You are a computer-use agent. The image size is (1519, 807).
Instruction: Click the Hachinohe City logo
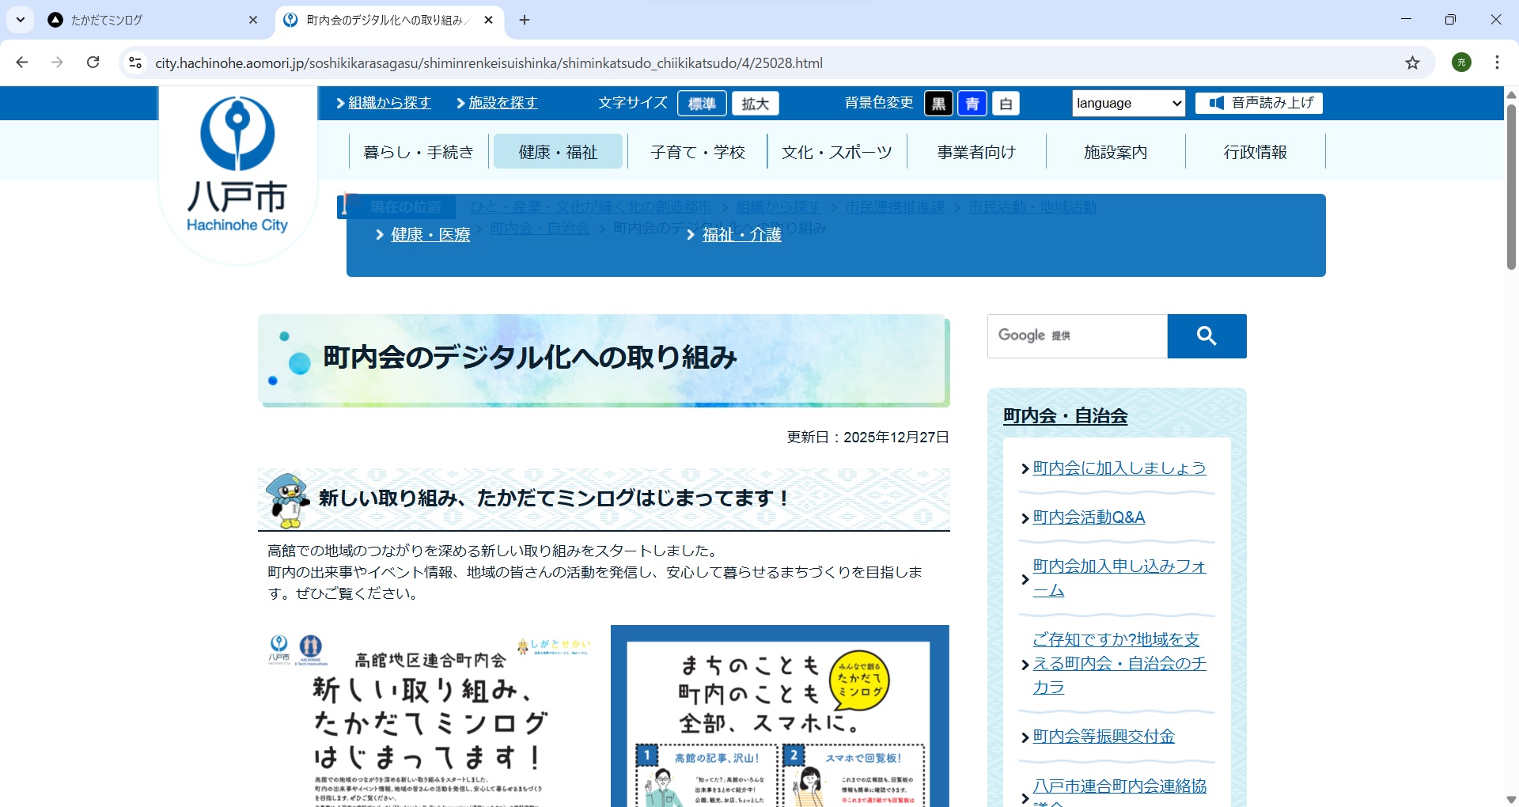237,166
